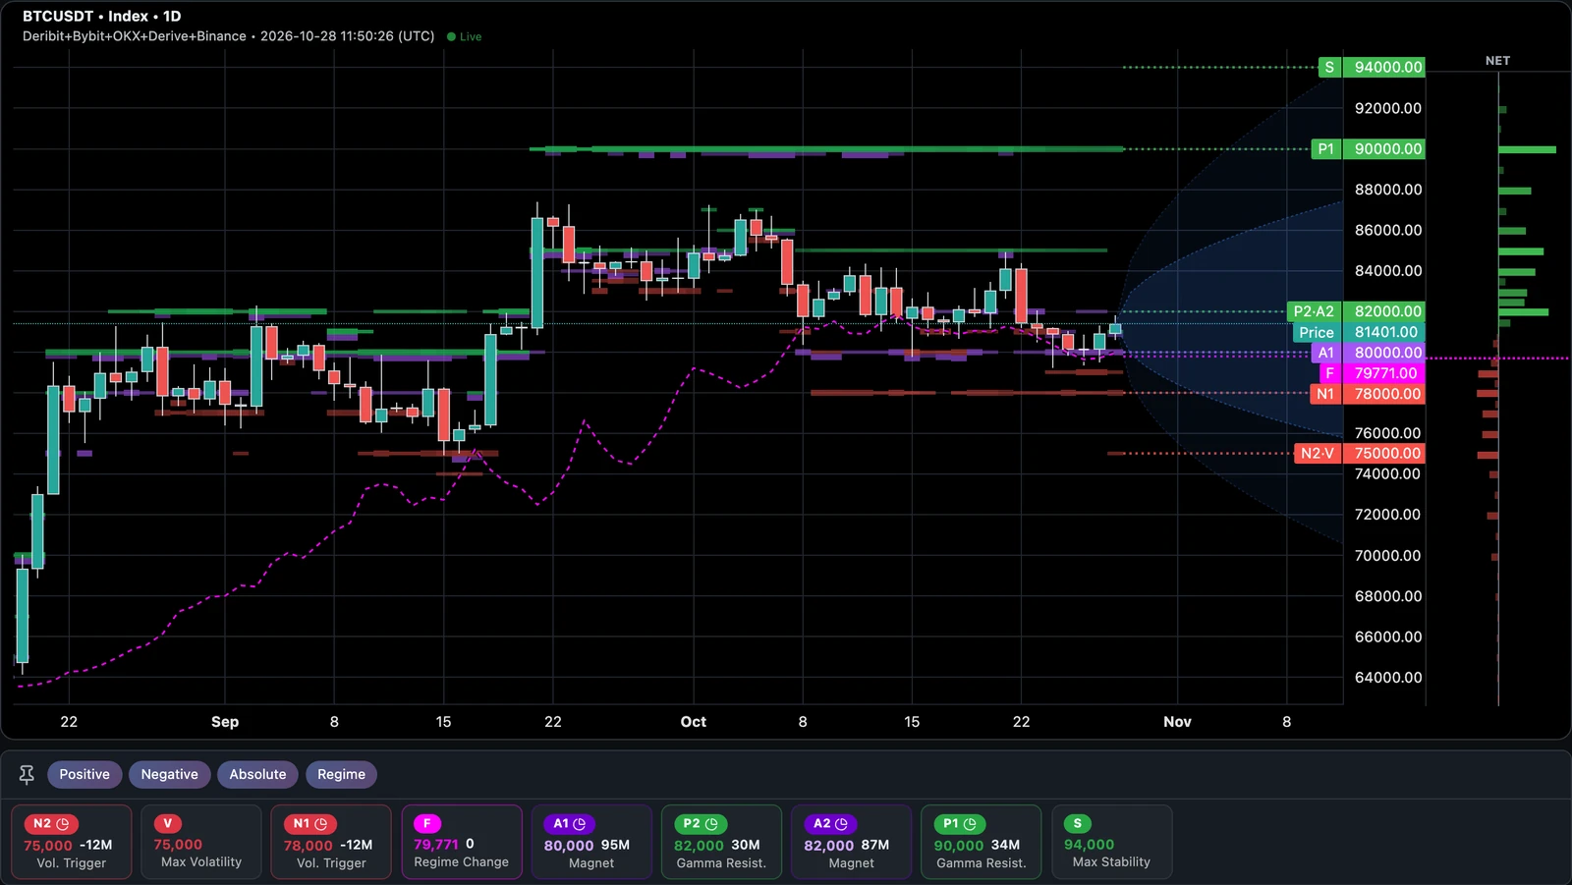Open the N1 Vol. Trigger 78,000 card
This screenshot has width=1572, height=885.
pyautogui.click(x=331, y=842)
